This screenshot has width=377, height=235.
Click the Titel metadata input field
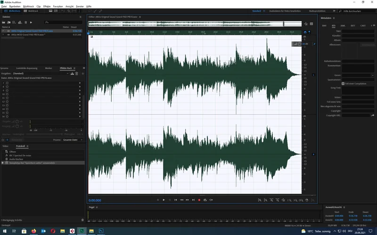click(x=358, y=31)
